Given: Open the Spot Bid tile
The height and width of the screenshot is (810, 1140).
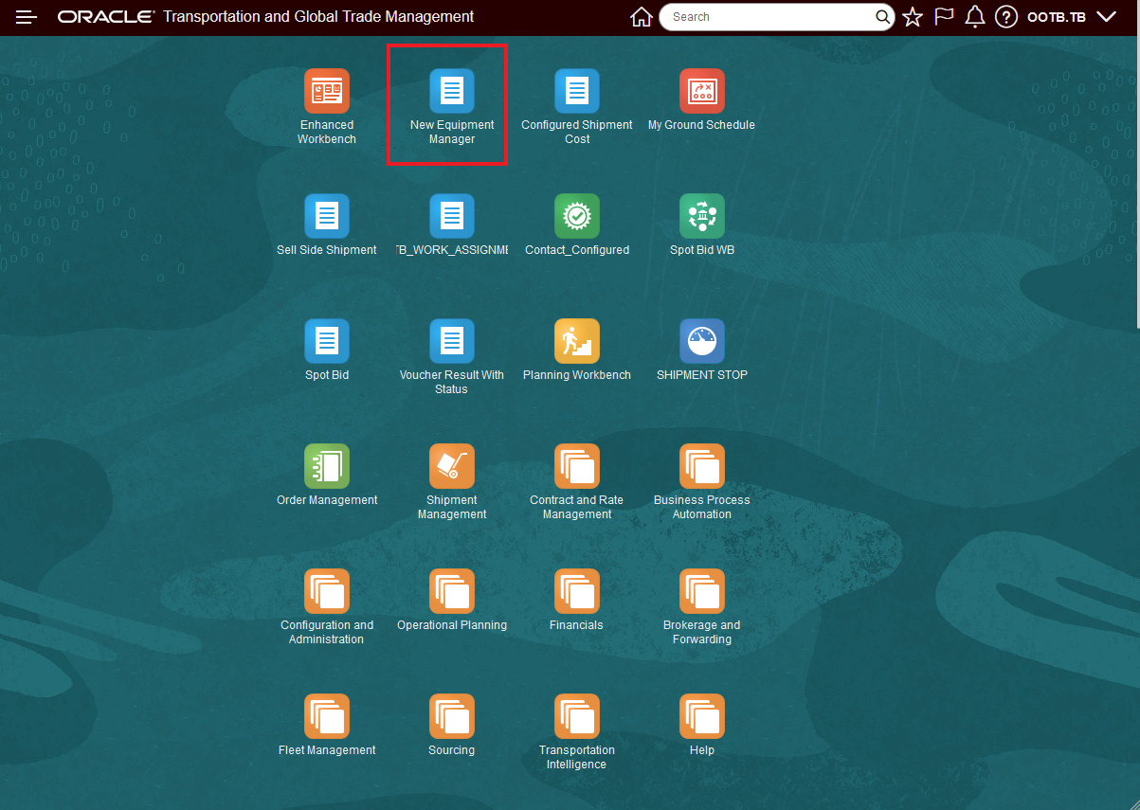Looking at the screenshot, I should tap(327, 341).
